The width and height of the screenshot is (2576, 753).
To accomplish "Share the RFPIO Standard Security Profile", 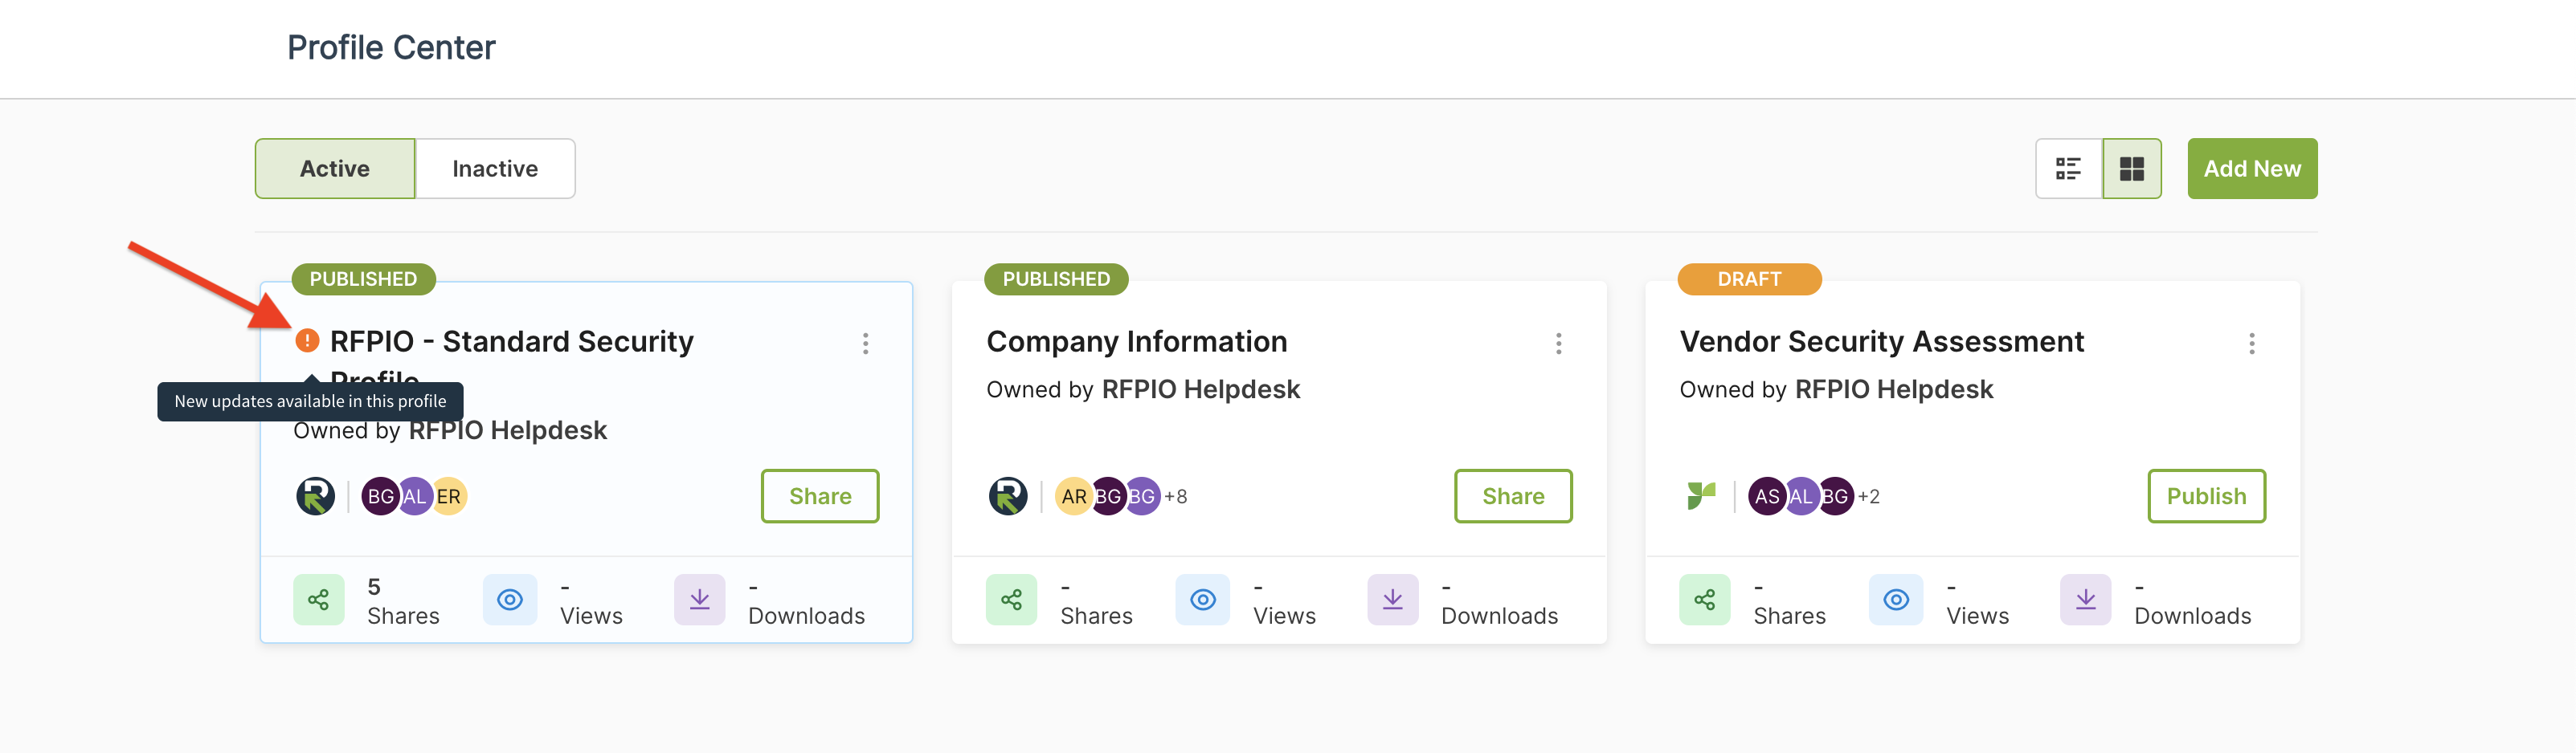I will tap(820, 496).
